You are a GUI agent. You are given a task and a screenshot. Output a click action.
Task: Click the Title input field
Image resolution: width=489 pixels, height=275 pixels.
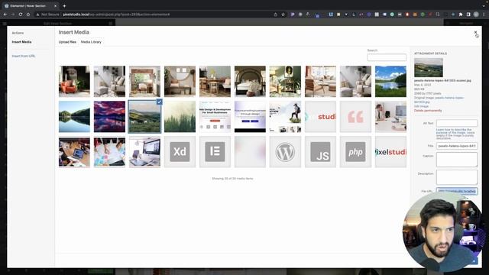[x=457, y=146]
